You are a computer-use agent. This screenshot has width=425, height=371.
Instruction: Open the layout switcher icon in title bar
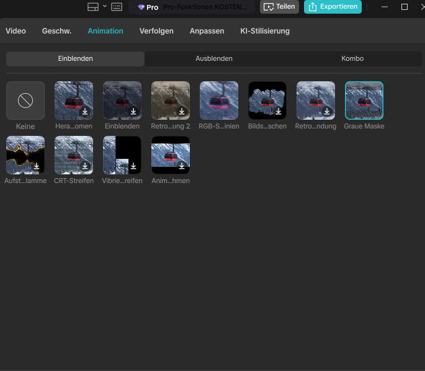[x=92, y=7]
